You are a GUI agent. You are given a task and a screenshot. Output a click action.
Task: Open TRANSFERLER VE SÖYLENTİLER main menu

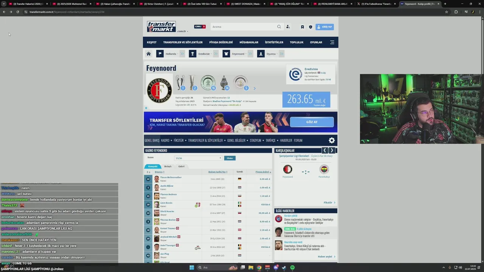click(183, 42)
